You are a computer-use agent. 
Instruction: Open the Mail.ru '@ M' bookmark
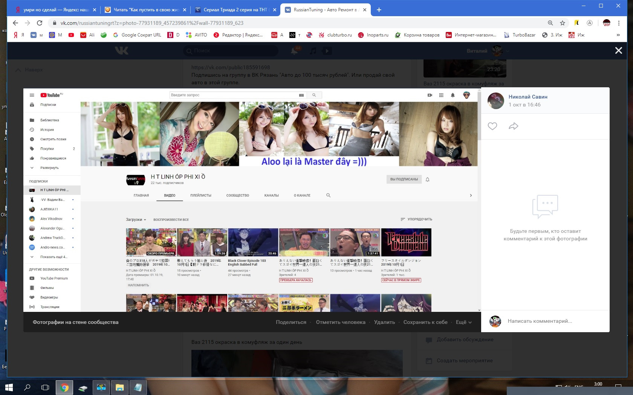pyautogui.click(x=55, y=35)
